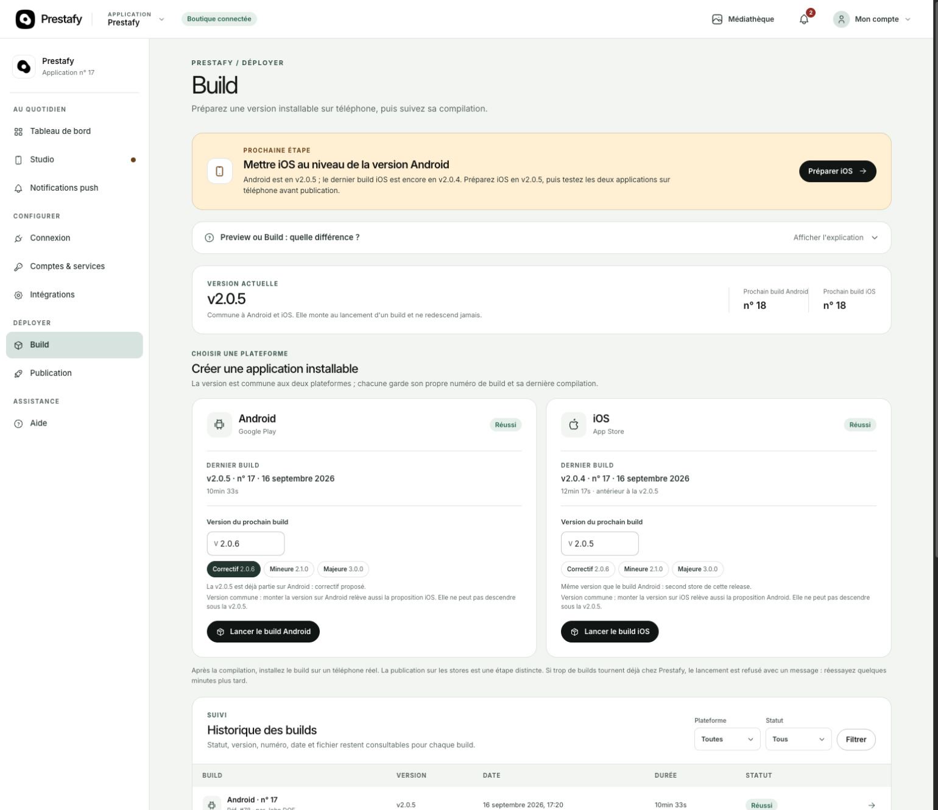Screen dimensions: 938x810
Task: Open the Statut Tous dropdown
Action: [799, 739]
